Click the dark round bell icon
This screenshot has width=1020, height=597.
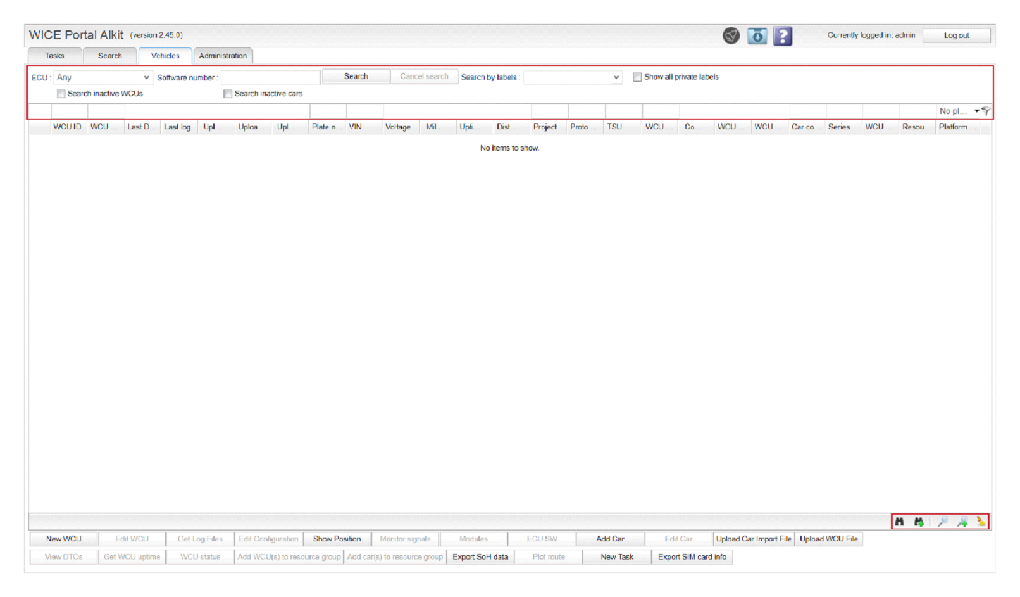(731, 36)
